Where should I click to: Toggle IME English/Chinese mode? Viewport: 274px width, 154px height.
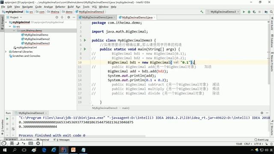(x=12, y=143)
